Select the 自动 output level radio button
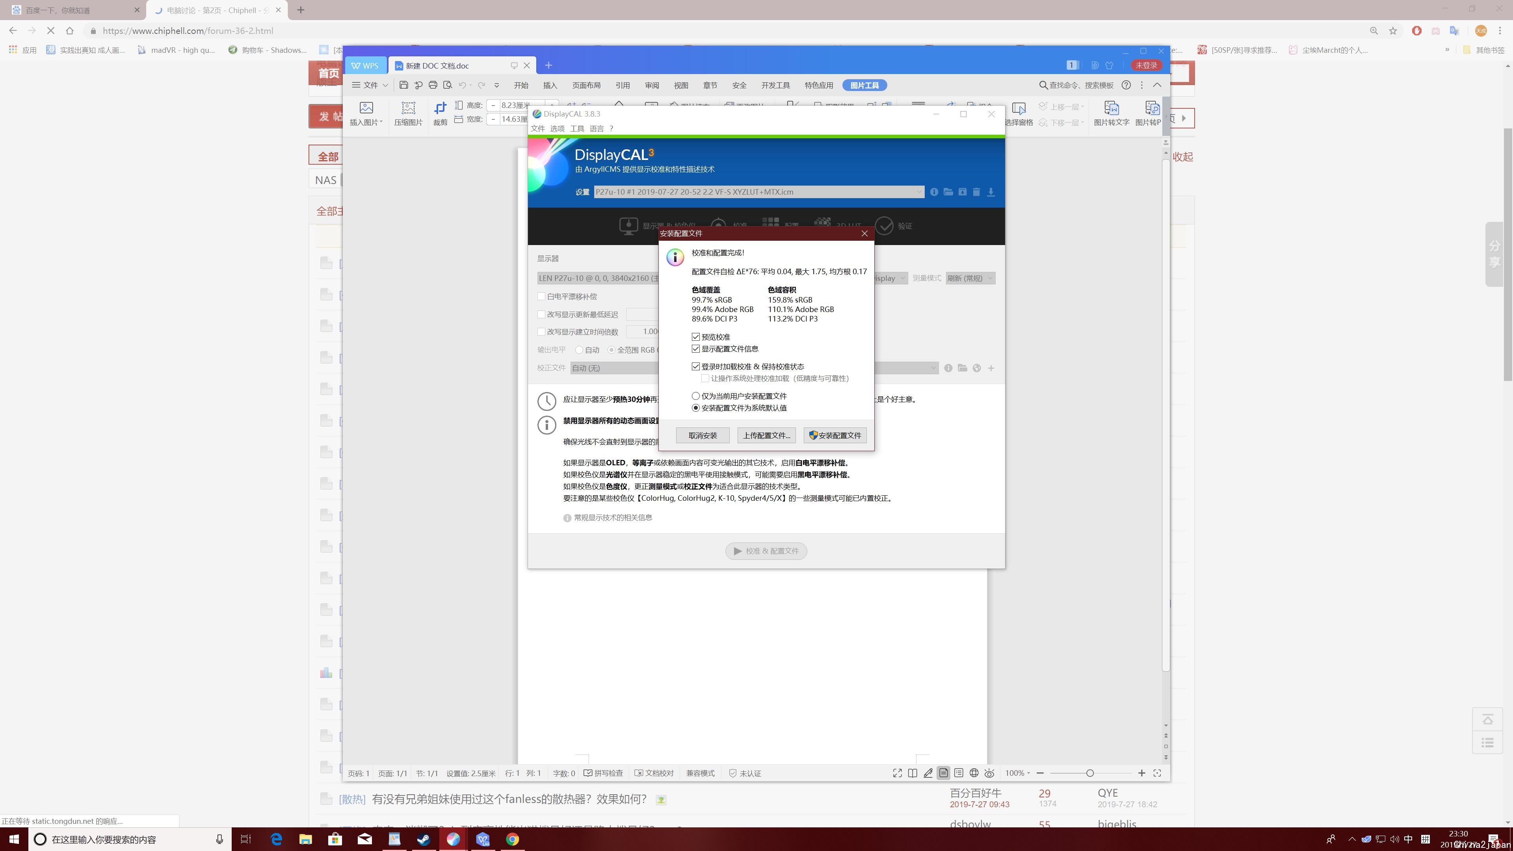Screen dimensions: 1513x851 [580, 350]
